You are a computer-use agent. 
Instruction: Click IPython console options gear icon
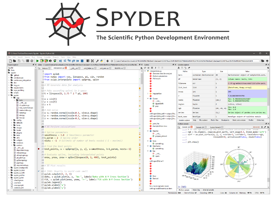pyautogui.click(x=268, y=127)
